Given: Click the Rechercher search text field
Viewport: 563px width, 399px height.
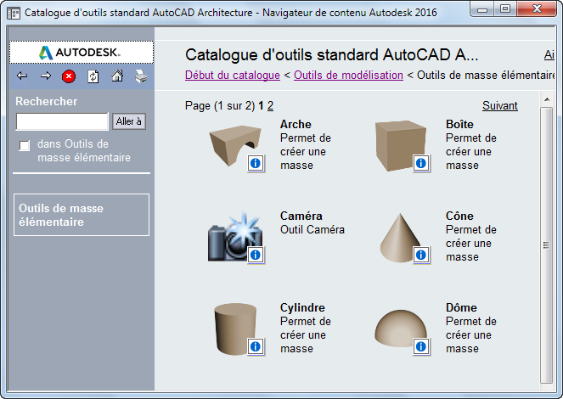Looking at the screenshot, I should click(62, 121).
